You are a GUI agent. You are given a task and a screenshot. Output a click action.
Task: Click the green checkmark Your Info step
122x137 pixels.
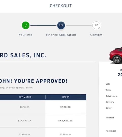click(x=26, y=25)
